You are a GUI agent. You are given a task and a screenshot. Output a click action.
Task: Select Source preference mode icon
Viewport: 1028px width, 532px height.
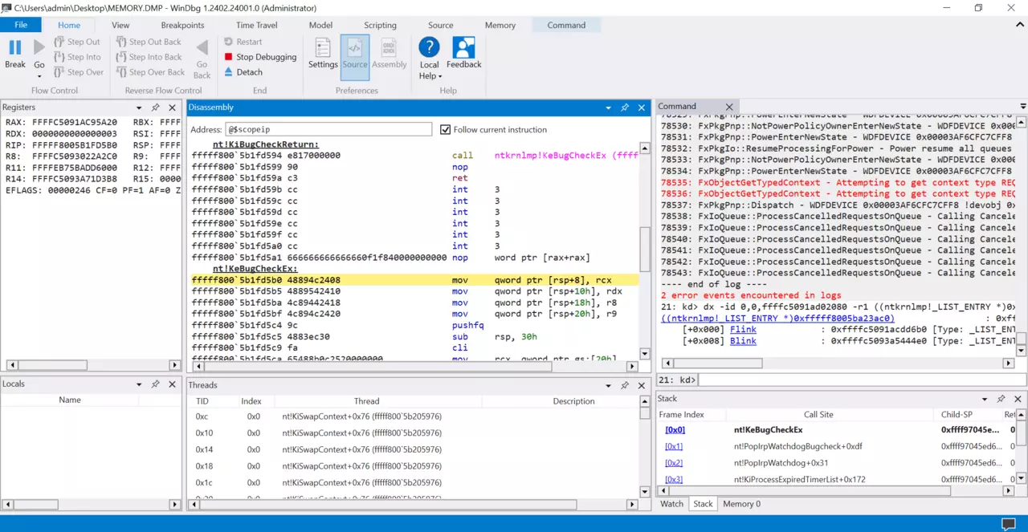[x=355, y=48]
